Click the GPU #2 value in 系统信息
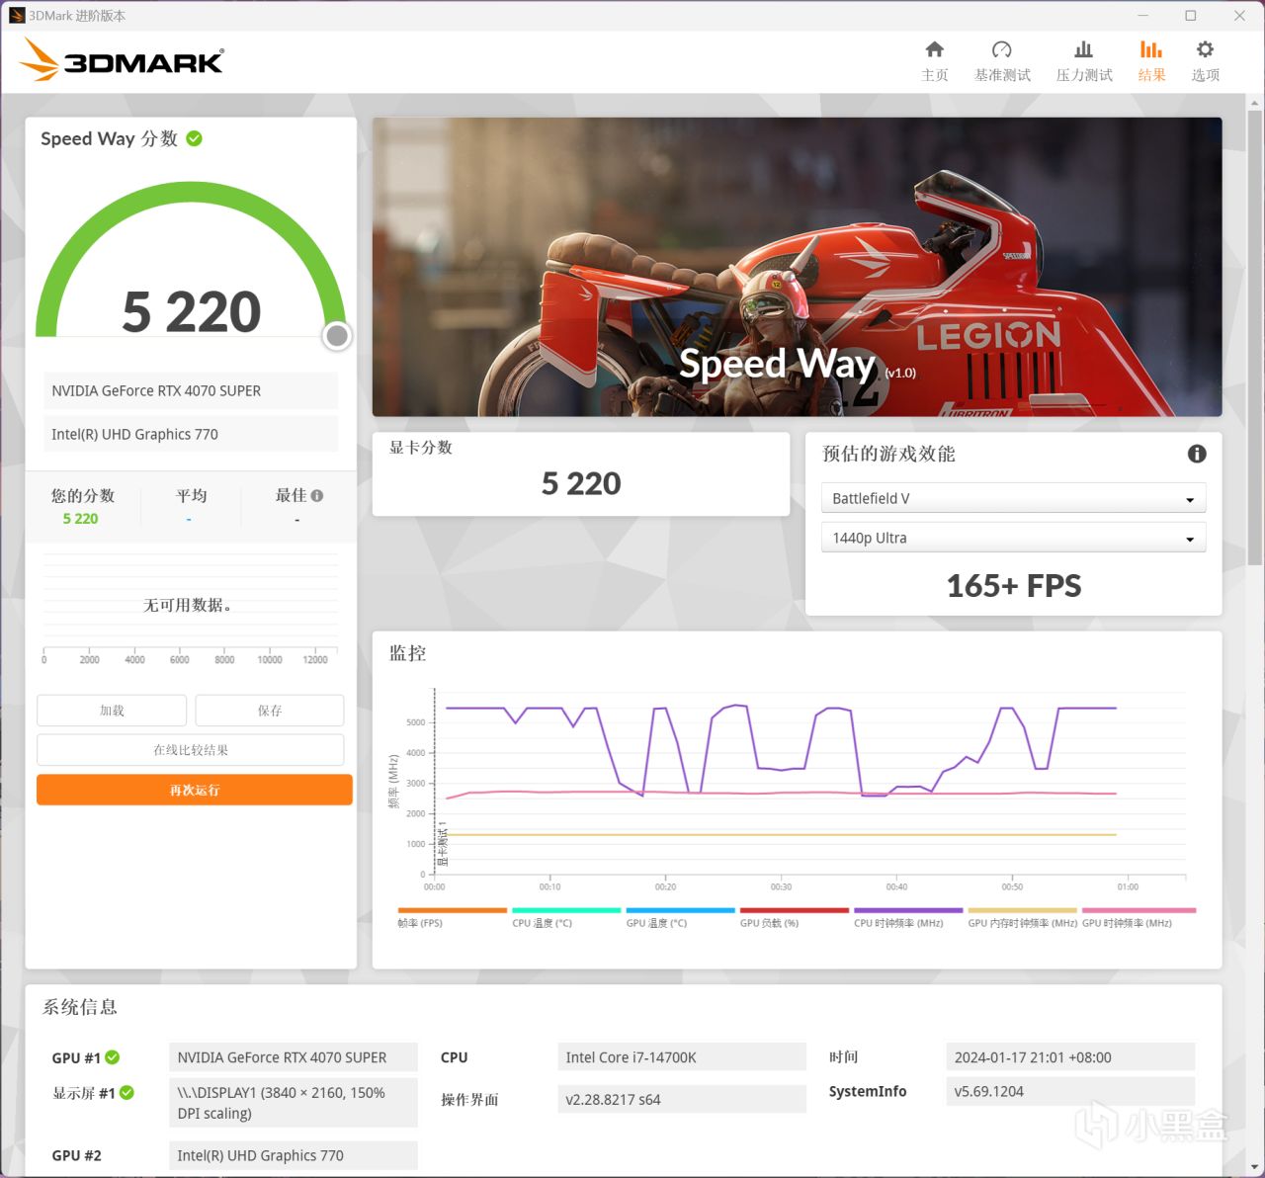Image resolution: width=1265 pixels, height=1178 pixels. (x=294, y=1155)
